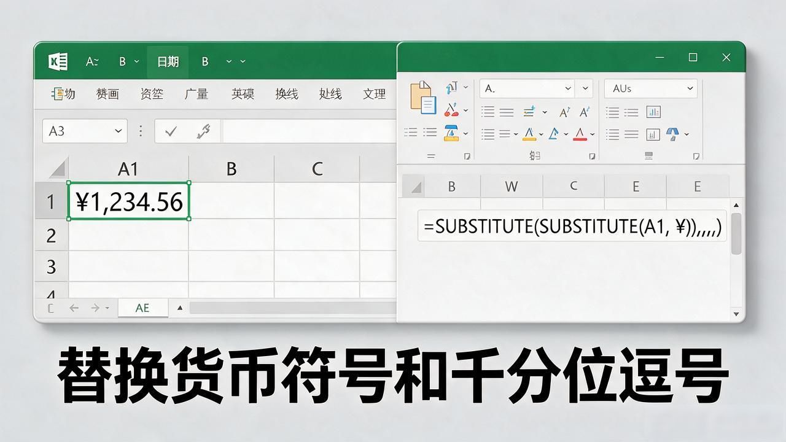This screenshot has width=786, height=442.
Task: Click the yellow-underlined fill color icon
Action: (x=529, y=134)
